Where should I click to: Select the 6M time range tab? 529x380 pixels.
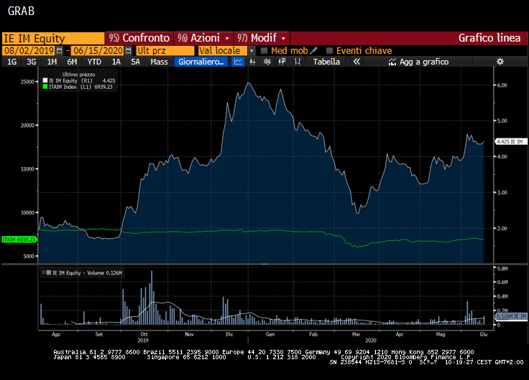pyautogui.click(x=72, y=62)
